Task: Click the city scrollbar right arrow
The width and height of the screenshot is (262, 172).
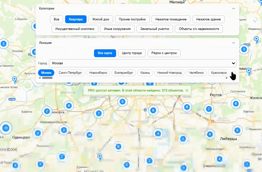Action: [227, 78]
